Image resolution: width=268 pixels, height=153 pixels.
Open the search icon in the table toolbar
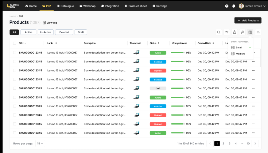tap(219, 32)
